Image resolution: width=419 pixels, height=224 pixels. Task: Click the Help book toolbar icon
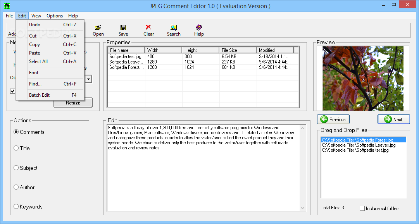click(199, 27)
